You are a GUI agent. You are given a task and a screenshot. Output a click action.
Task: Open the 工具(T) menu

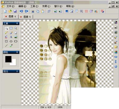tap(34, 6)
